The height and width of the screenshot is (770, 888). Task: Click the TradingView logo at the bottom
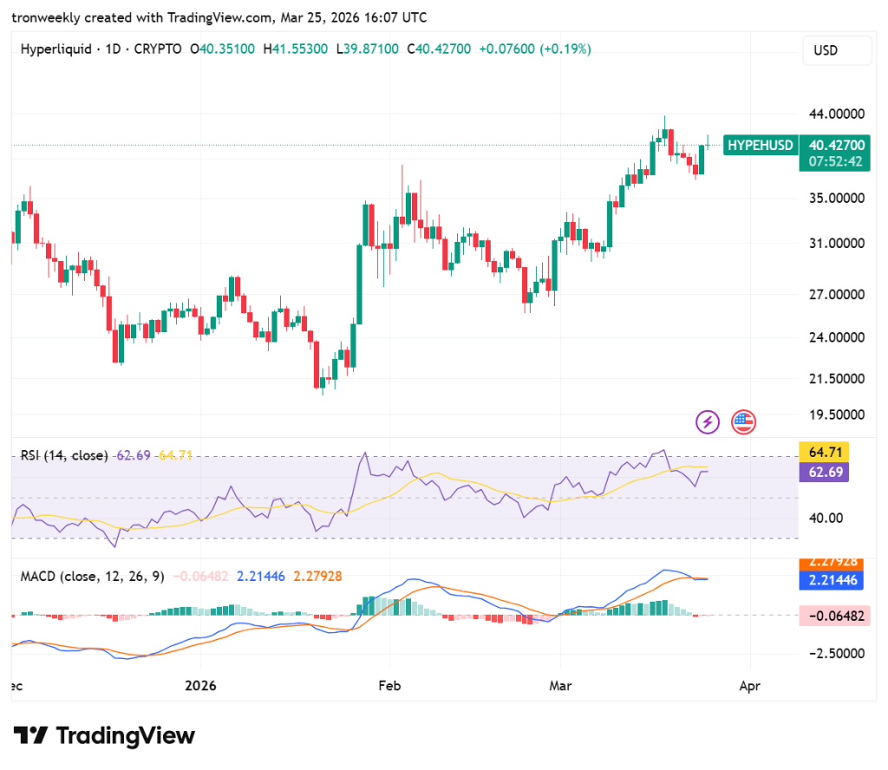(x=104, y=735)
